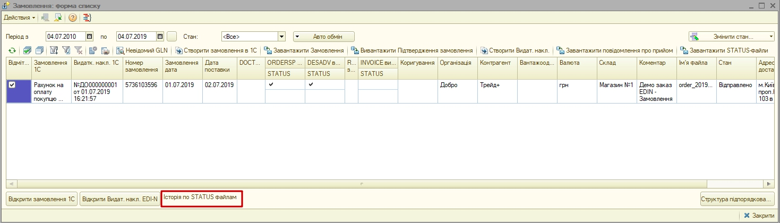Image resolution: width=780 pixels, height=223 pixels.
Task: Click the check all rows icon
Action: click(27, 50)
